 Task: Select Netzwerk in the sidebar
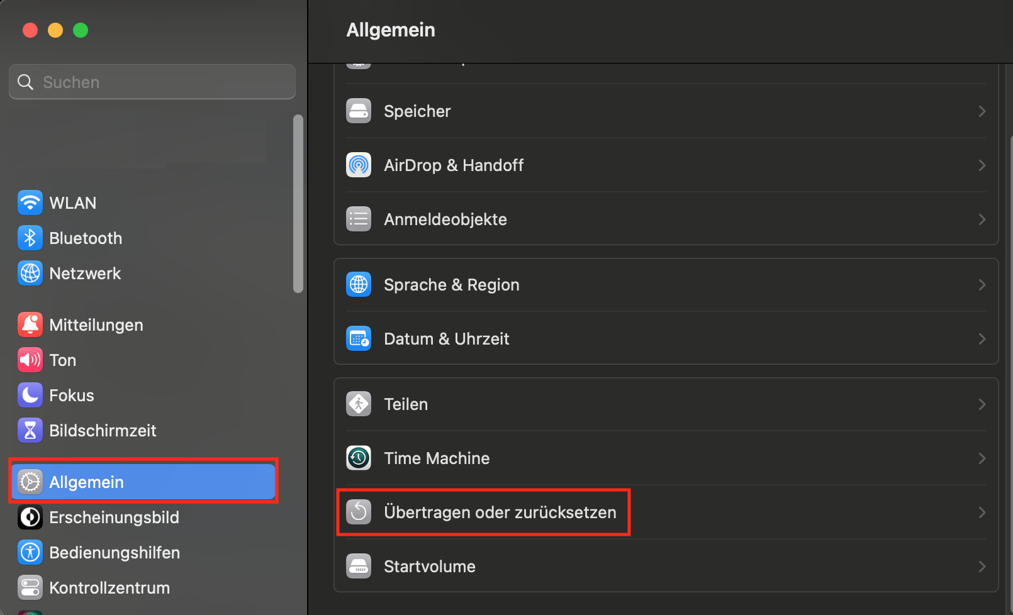tap(85, 274)
